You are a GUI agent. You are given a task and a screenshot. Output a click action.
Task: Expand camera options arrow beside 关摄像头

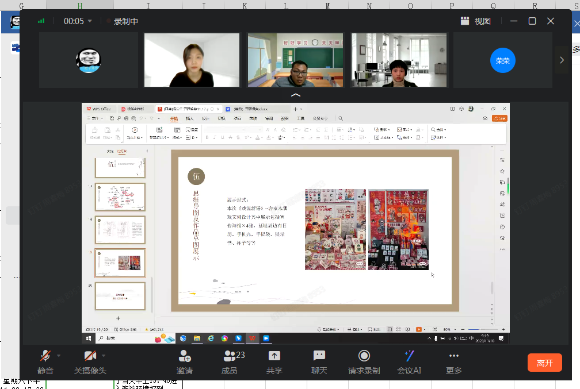(x=104, y=356)
